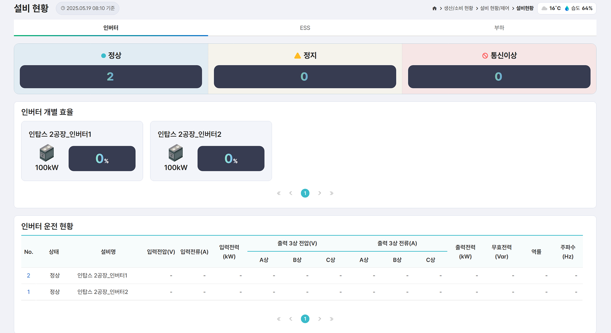Image resolution: width=611 pixels, height=333 pixels.
Task: Click the 정상 status dot icon
Action: pos(103,56)
